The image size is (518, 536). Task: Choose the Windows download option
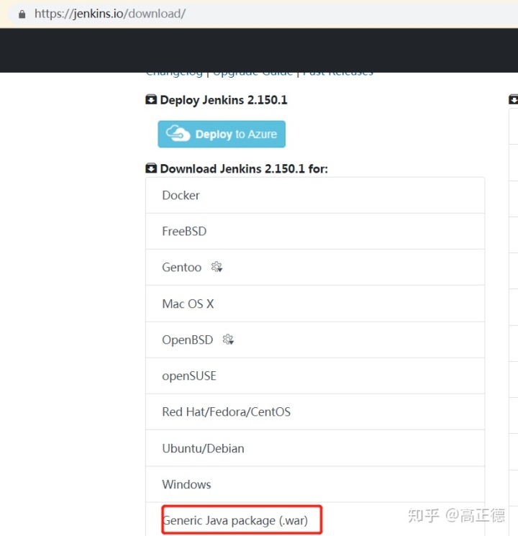(x=315, y=484)
